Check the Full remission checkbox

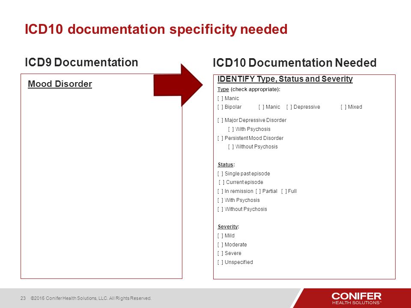click(x=284, y=191)
